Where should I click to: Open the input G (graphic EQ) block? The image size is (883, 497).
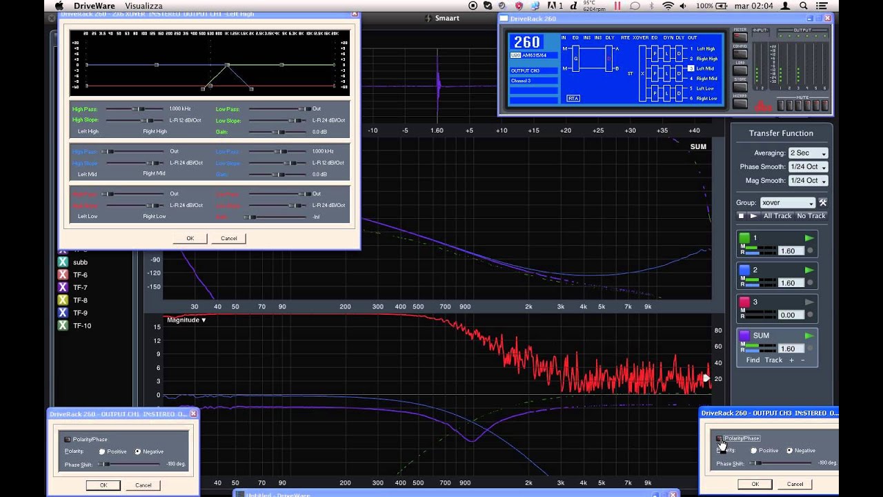pyautogui.click(x=575, y=59)
